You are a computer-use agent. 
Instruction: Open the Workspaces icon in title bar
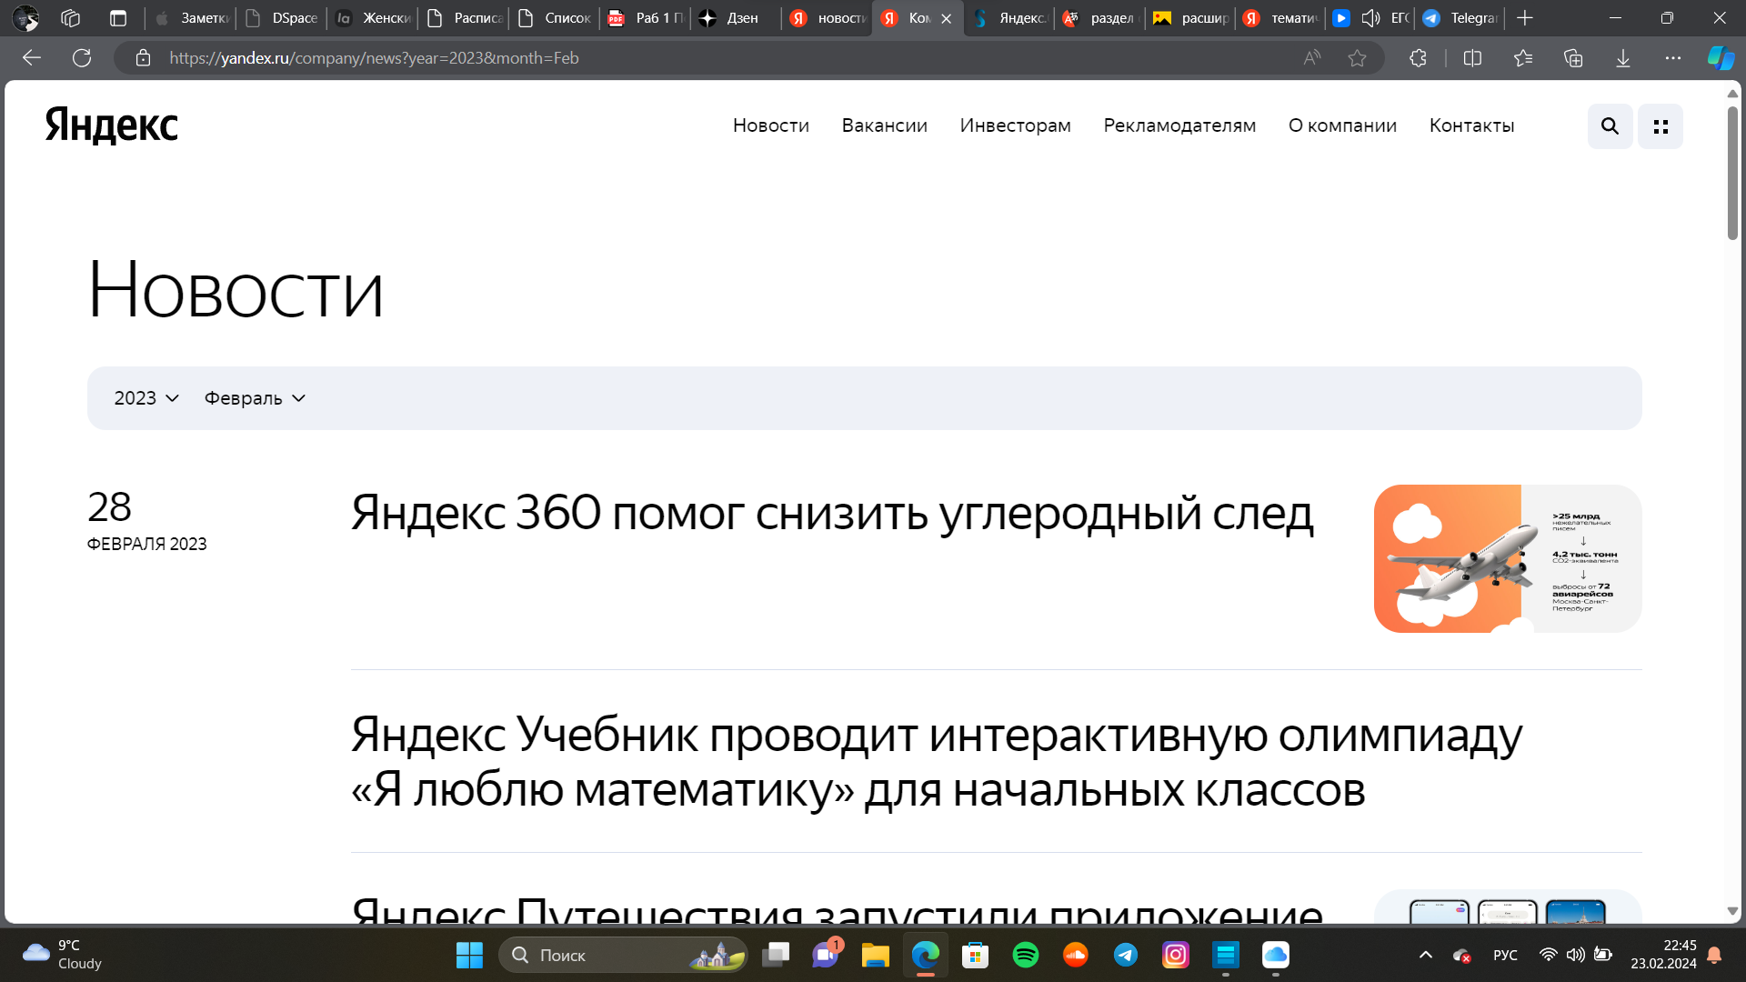tap(71, 18)
